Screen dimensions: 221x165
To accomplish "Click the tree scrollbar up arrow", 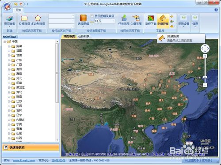I will click(57, 41).
